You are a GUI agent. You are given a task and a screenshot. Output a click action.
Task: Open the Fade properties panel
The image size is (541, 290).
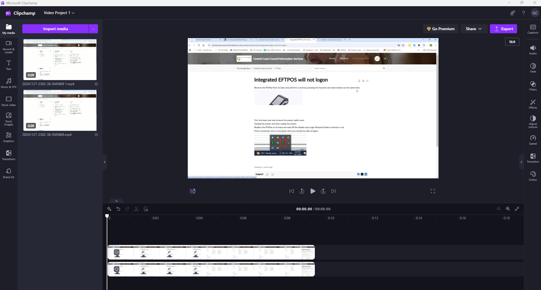coord(533,68)
